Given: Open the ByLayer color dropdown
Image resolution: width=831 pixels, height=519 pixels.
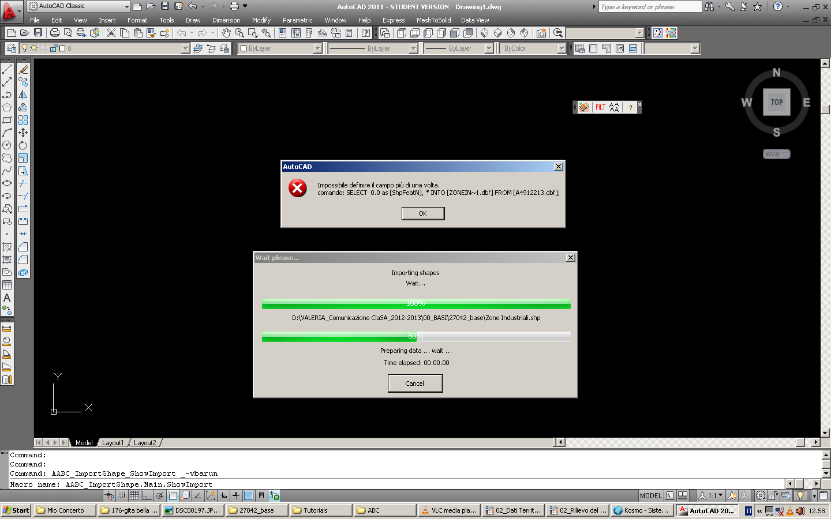Looking at the screenshot, I should (317, 48).
